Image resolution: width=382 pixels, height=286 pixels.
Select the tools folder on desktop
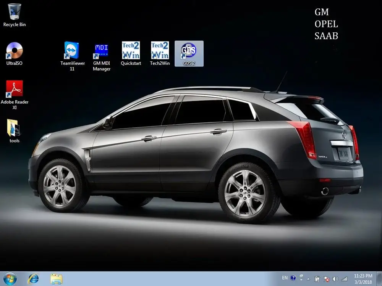tap(15, 131)
